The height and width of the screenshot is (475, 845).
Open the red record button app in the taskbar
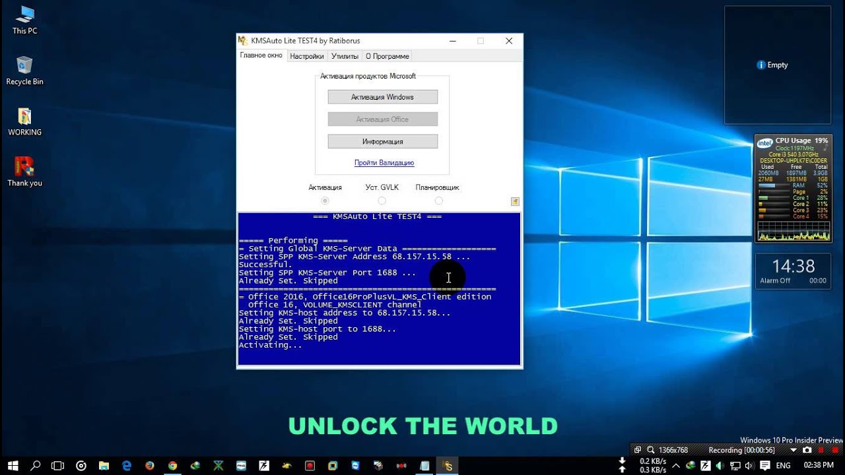click(310, 465)
